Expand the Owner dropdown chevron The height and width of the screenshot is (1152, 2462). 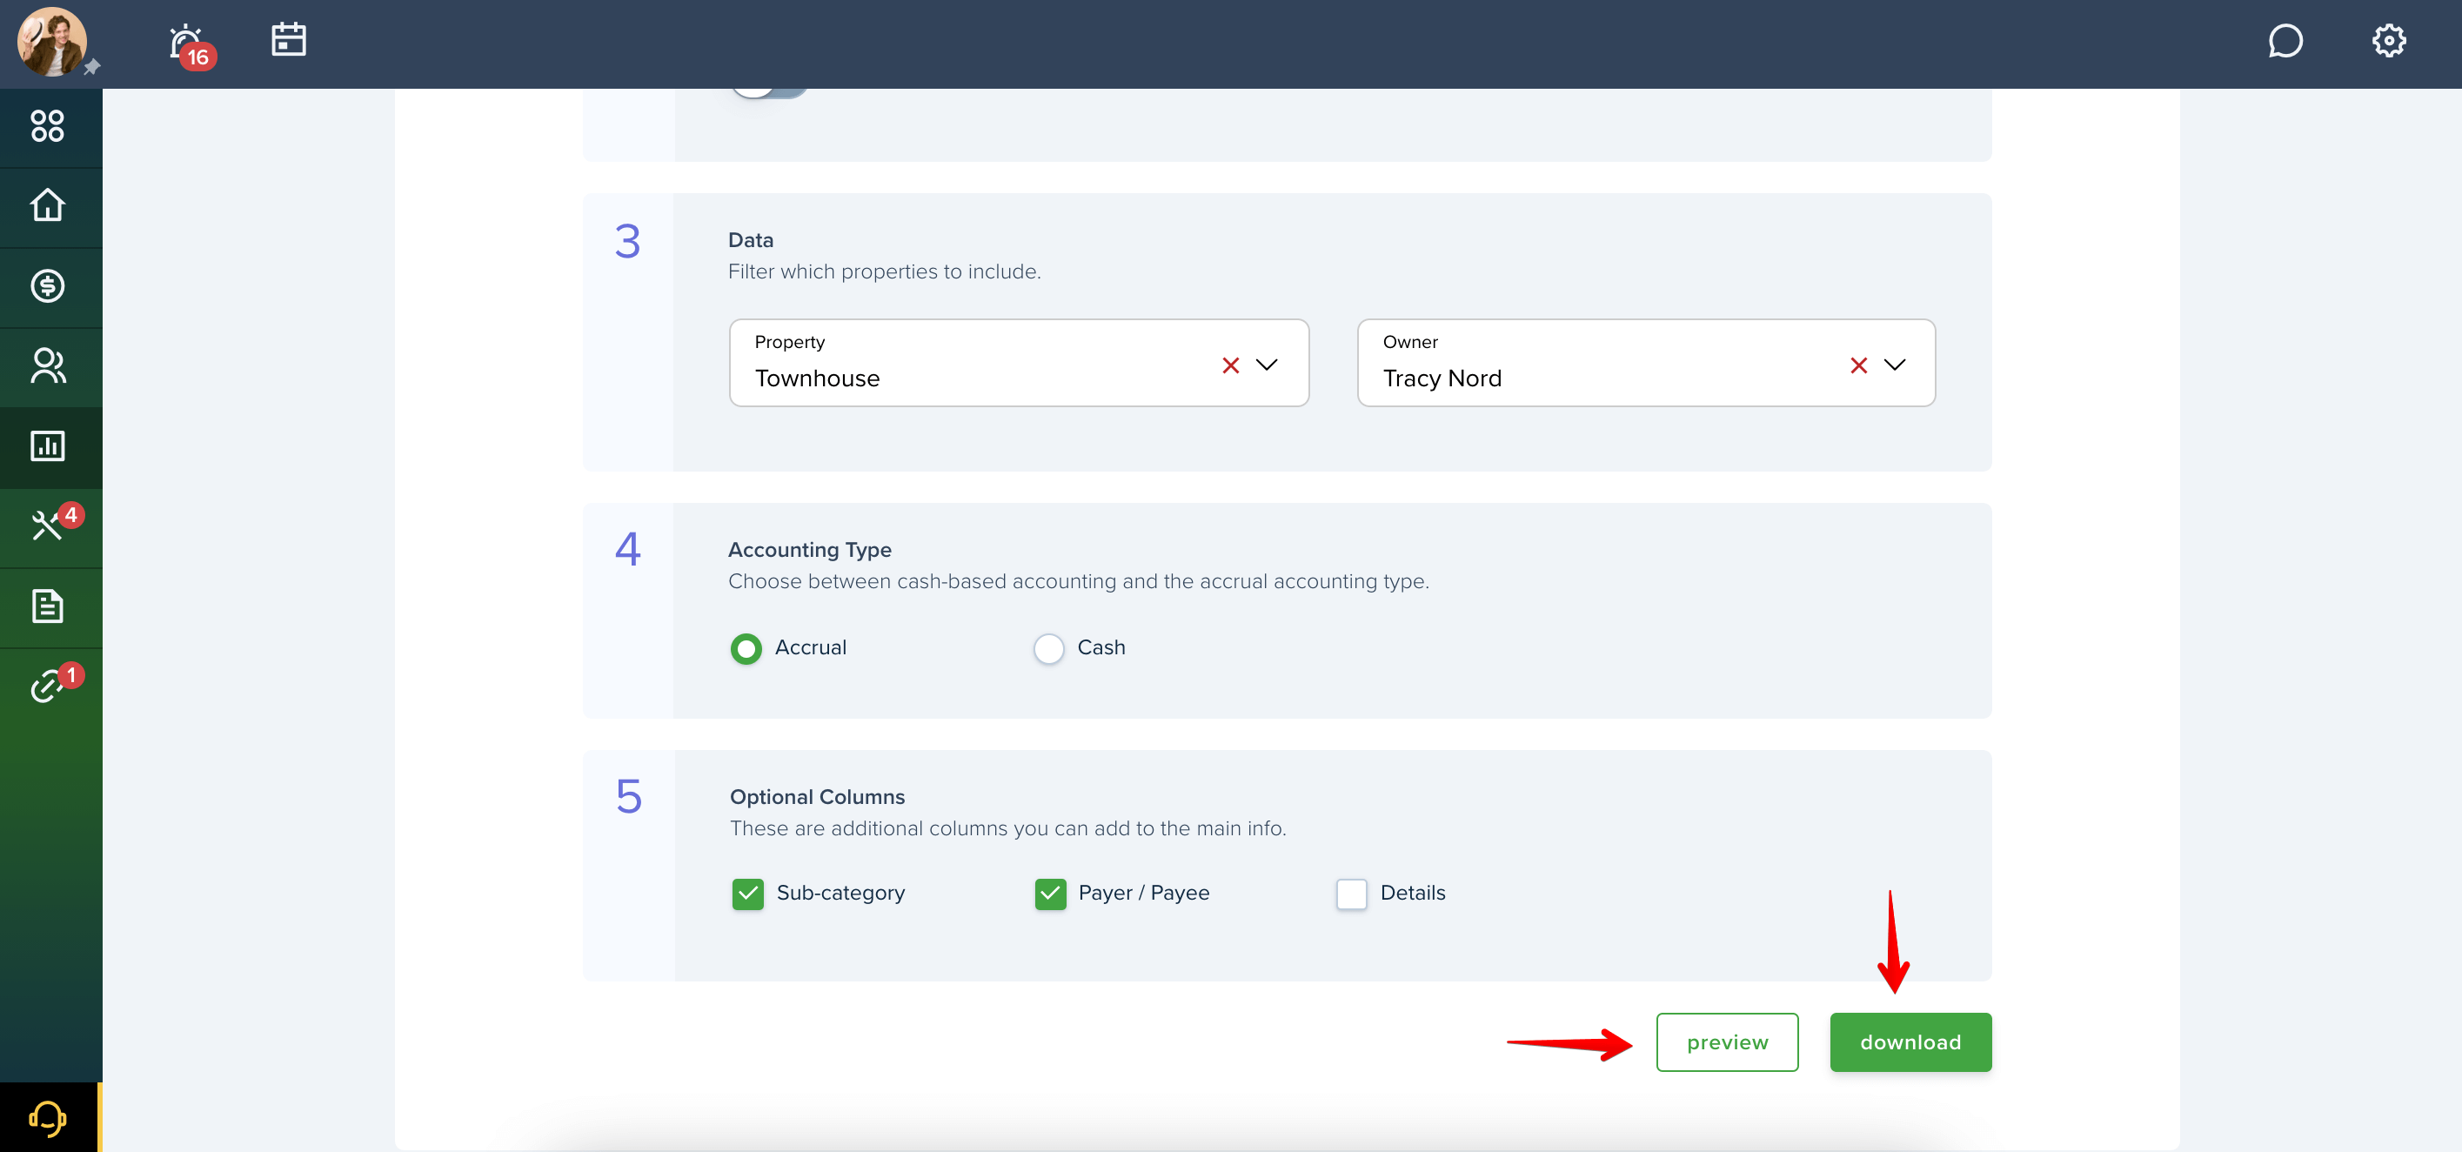tap(1894, 365)
